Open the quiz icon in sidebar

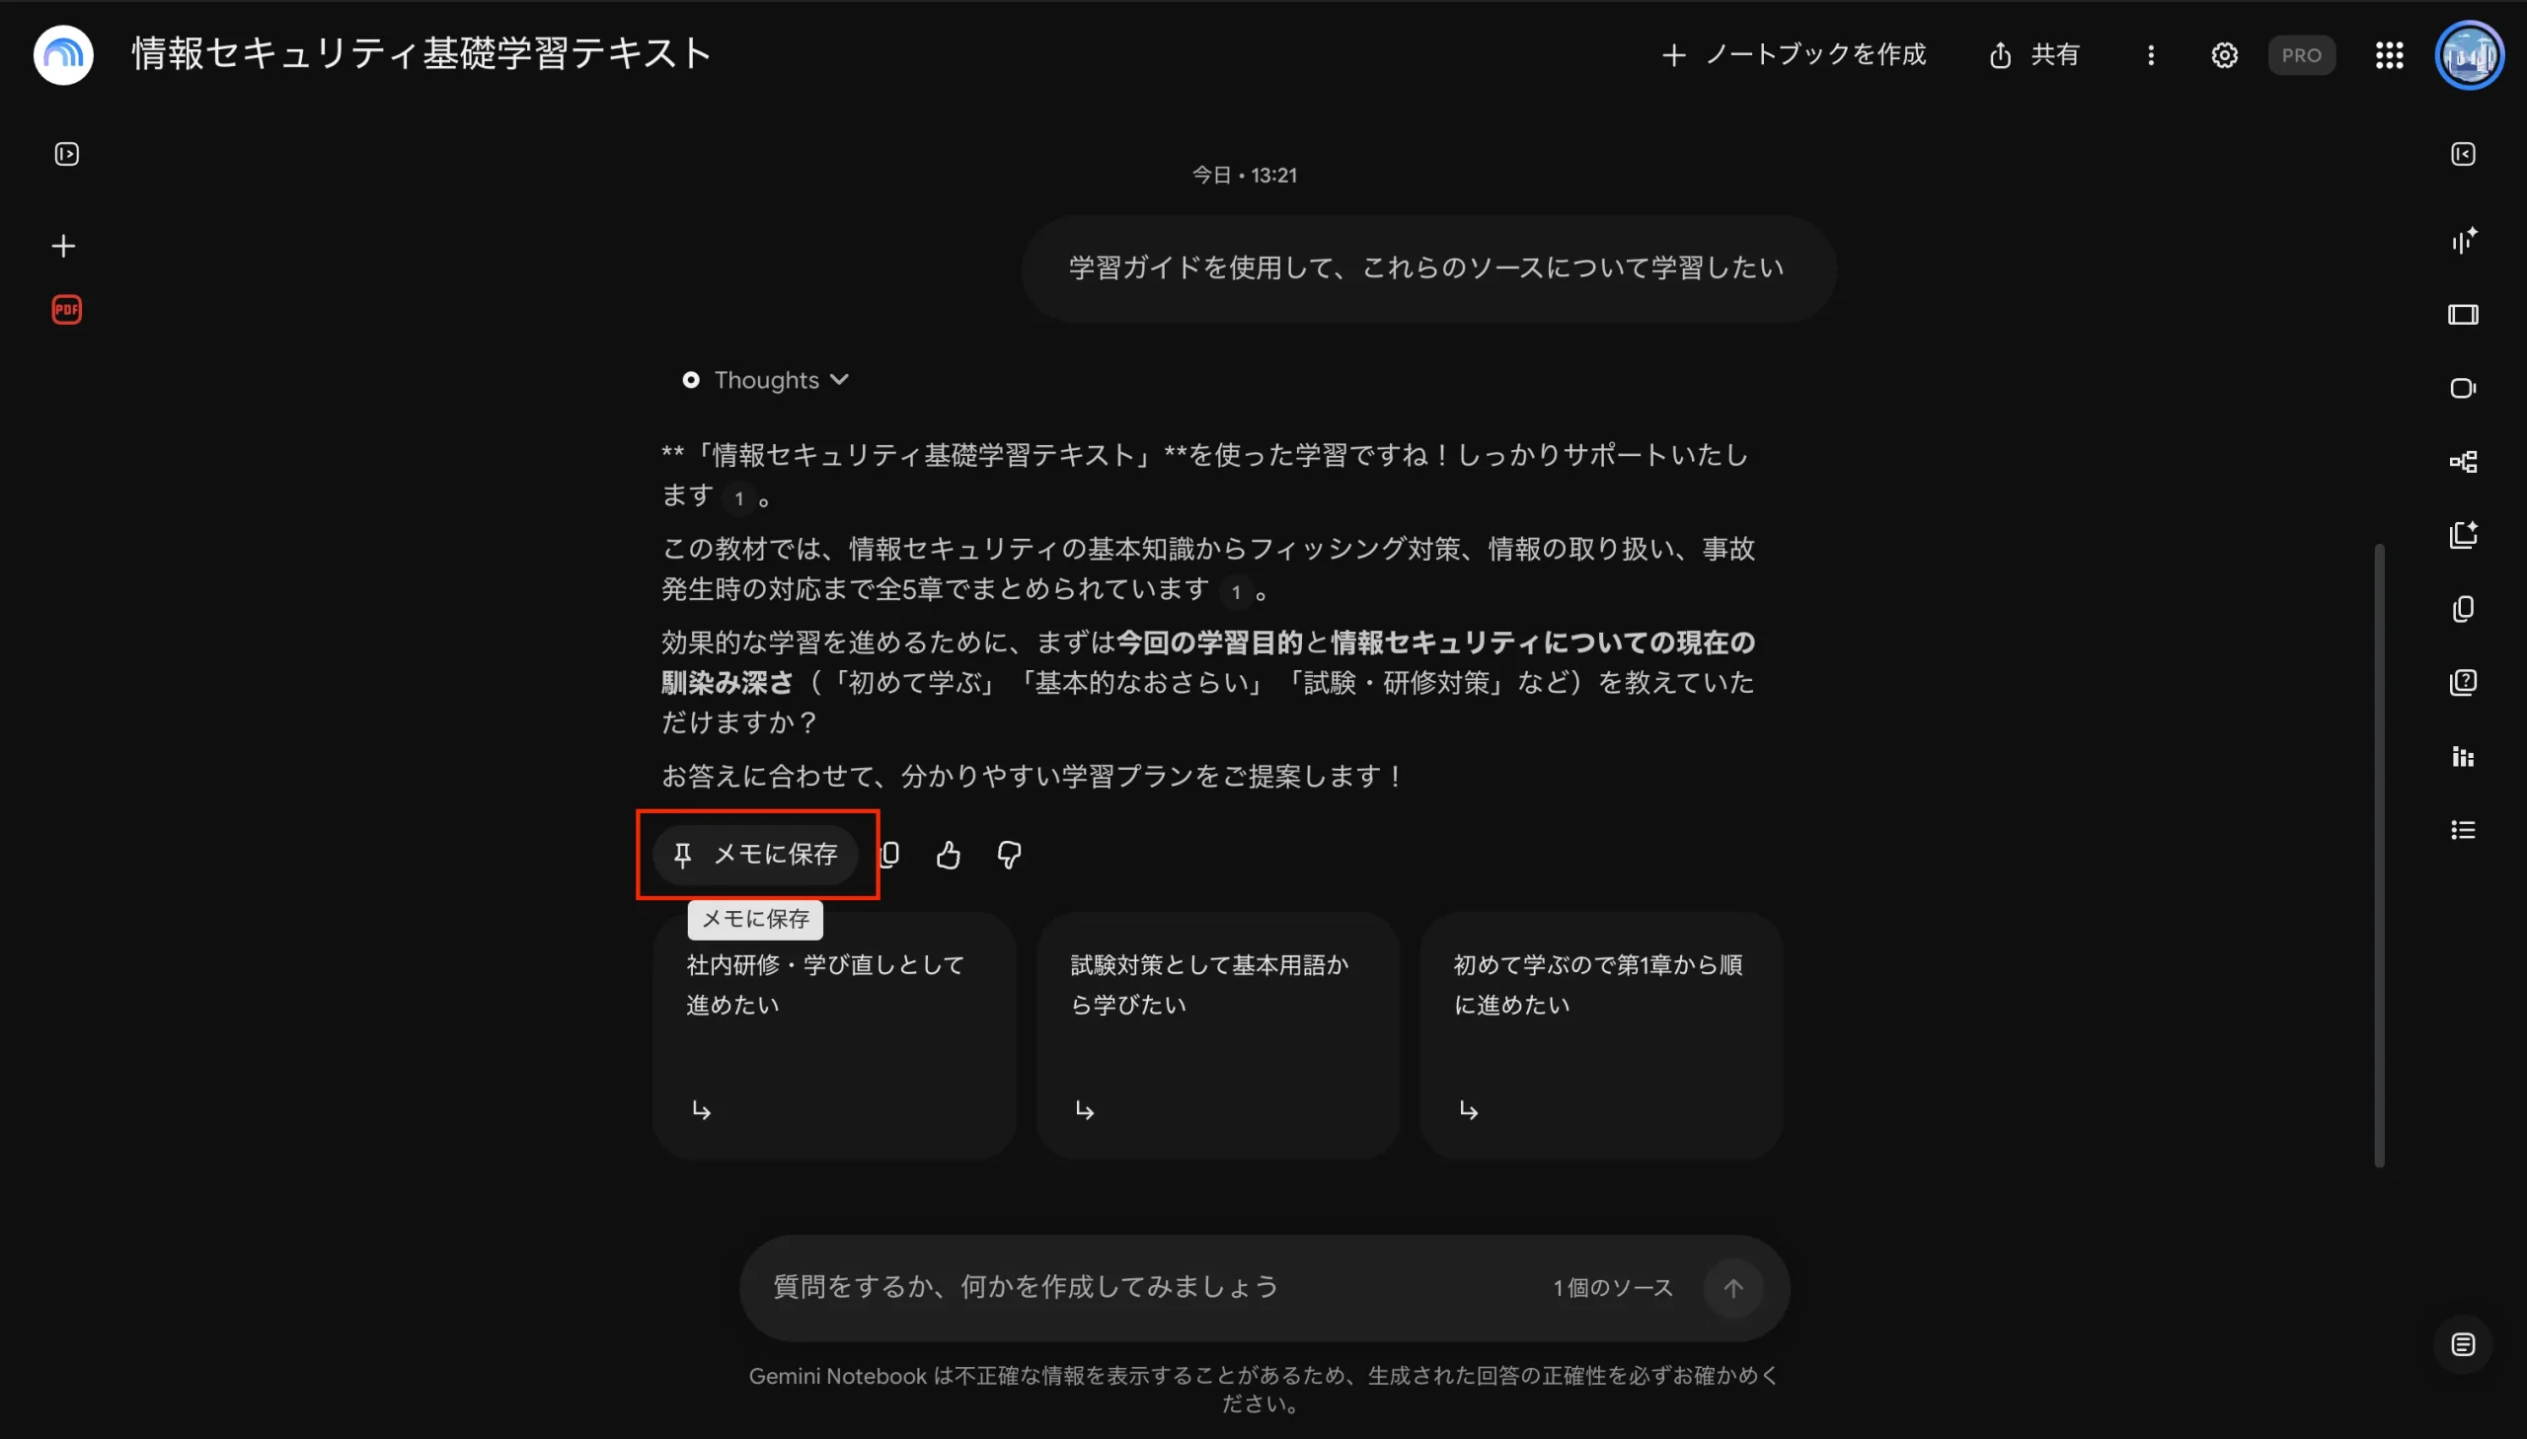click(x=2463, y=683)
